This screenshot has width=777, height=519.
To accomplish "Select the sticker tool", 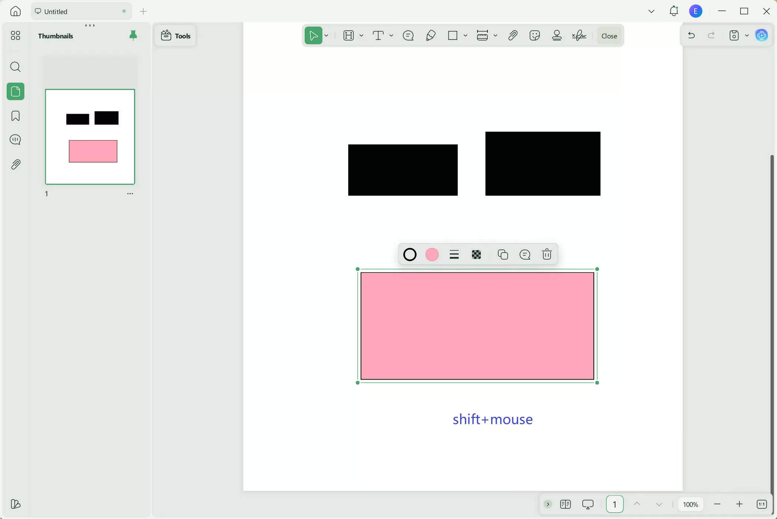I will pos(535,35).
